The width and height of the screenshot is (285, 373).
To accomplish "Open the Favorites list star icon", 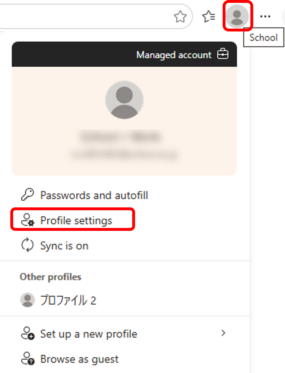I will tap(209, 16).
